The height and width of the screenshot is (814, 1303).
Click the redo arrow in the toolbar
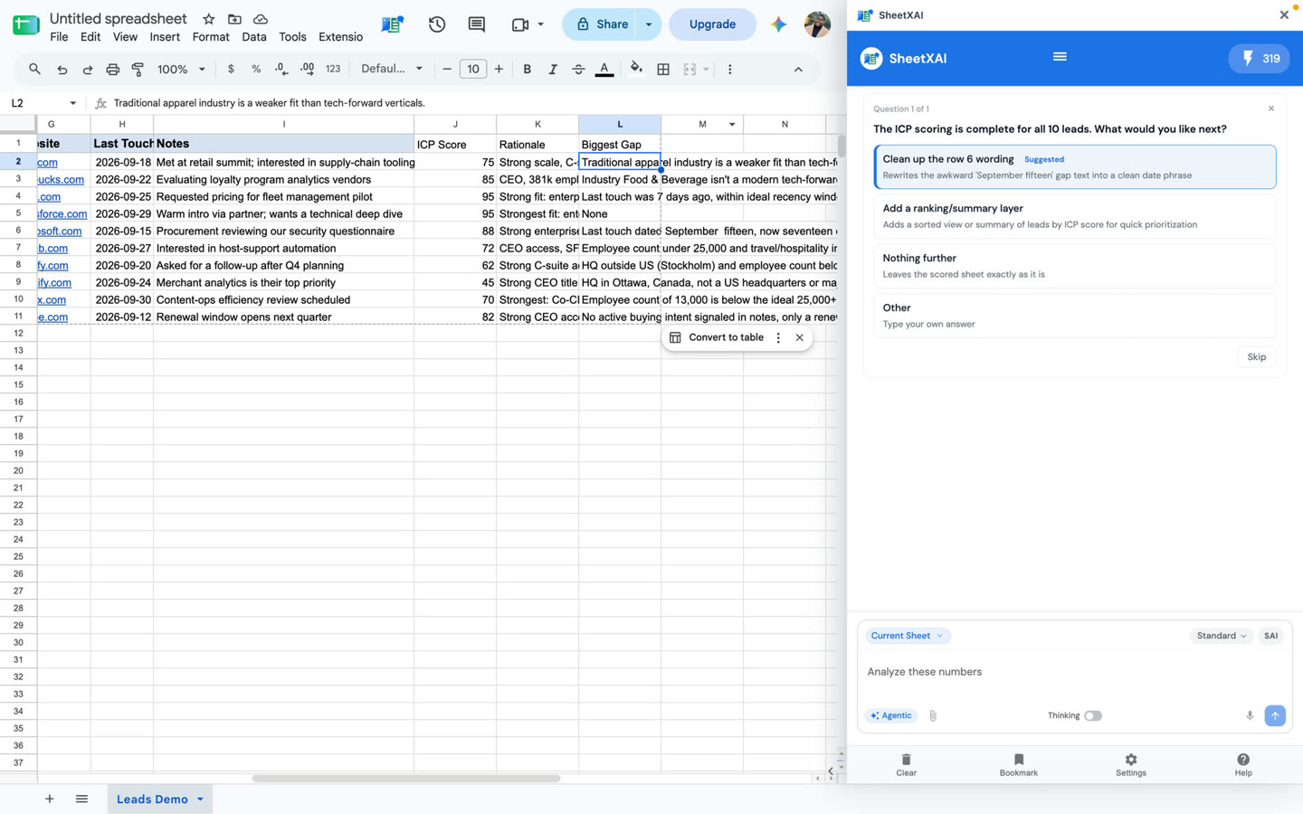[x=88, y=70]
